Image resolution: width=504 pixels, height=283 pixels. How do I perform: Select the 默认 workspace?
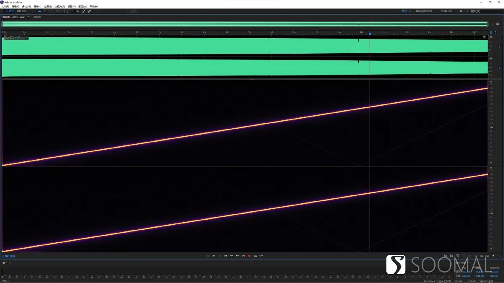[x=404, y=11]
